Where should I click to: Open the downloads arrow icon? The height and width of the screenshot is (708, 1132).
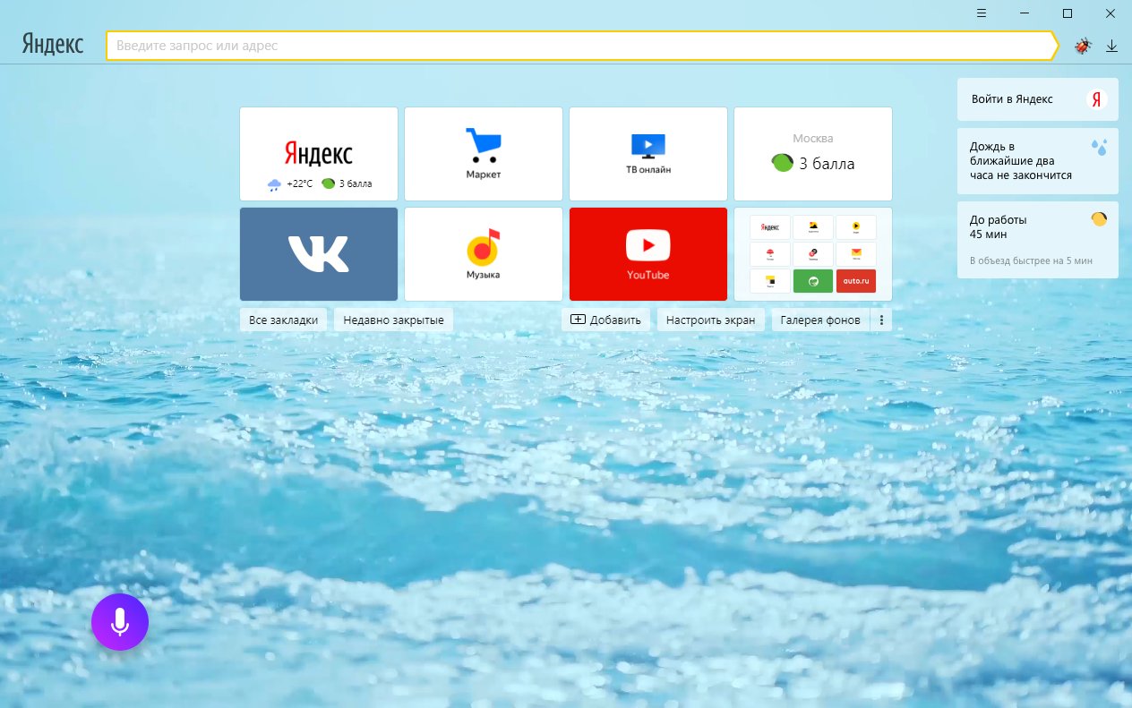pyautogui.click(x=1111, y=46)
